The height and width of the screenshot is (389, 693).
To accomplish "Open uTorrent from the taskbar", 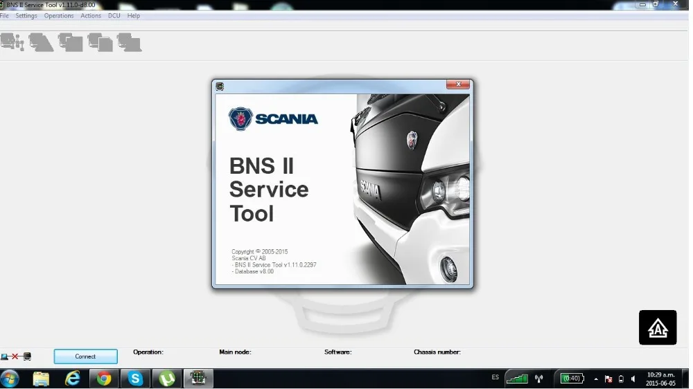I will click(166, 379).
